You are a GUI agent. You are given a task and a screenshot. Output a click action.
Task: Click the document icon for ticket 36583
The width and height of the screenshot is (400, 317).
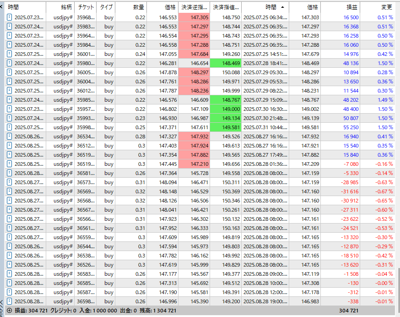(10, 274)
